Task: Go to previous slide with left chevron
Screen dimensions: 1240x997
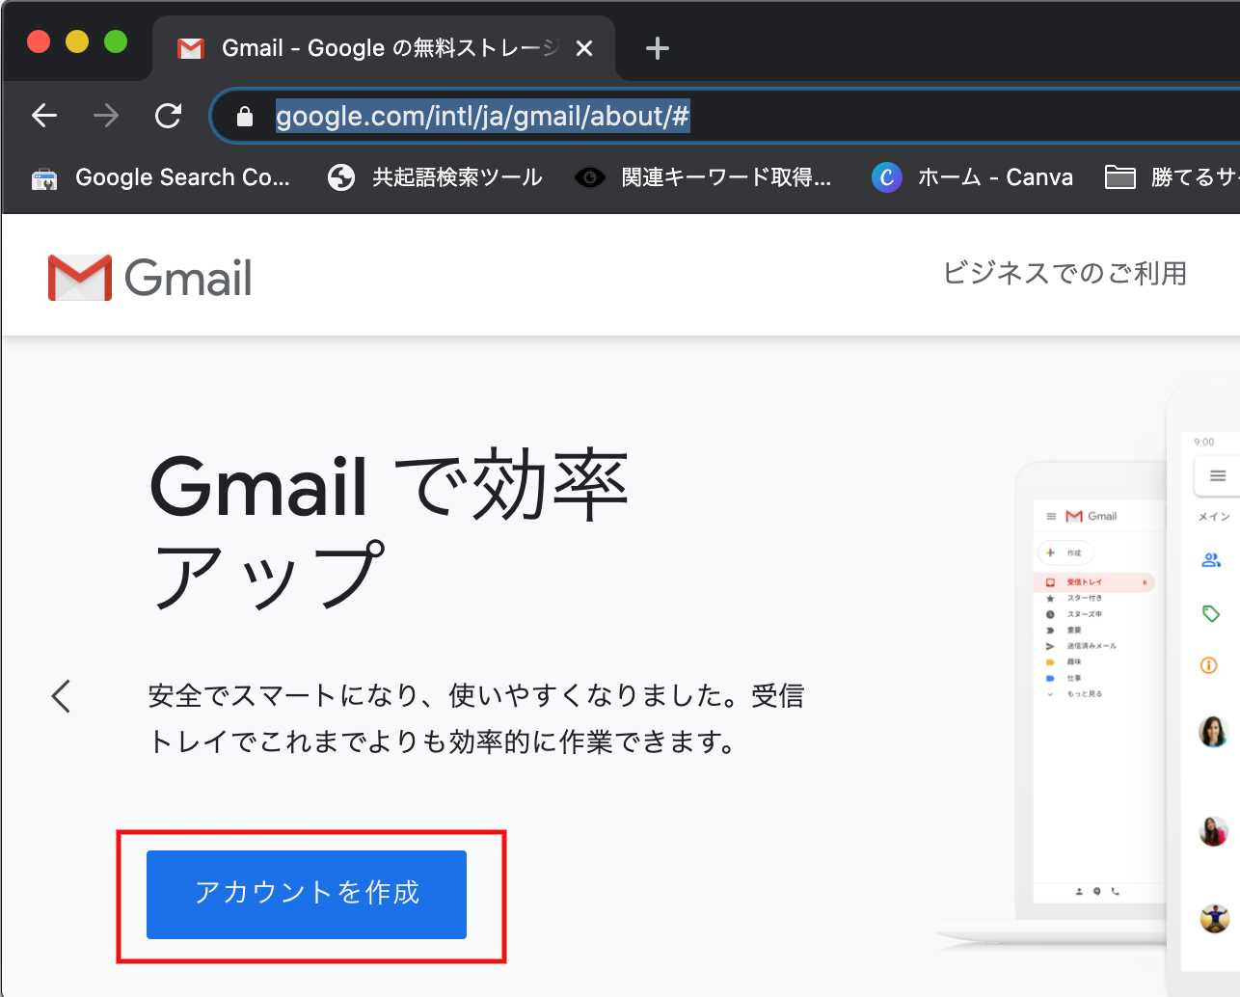Action: (62, 695)
